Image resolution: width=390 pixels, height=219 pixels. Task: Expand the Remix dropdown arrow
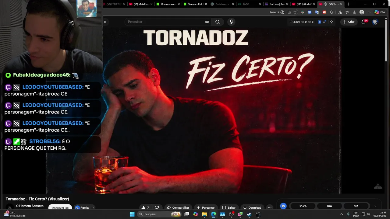coord(93,208)
